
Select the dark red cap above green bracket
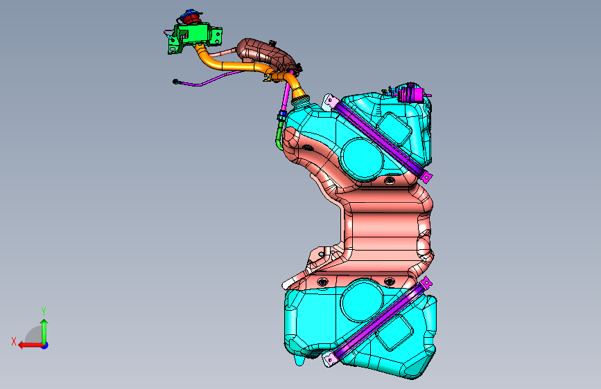coord(191,18)
